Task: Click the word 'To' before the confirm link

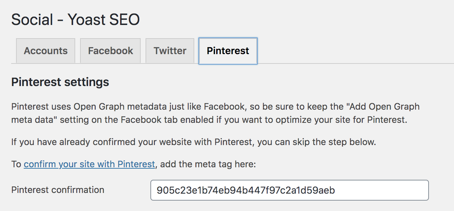Action: click(x=16, y=164)
